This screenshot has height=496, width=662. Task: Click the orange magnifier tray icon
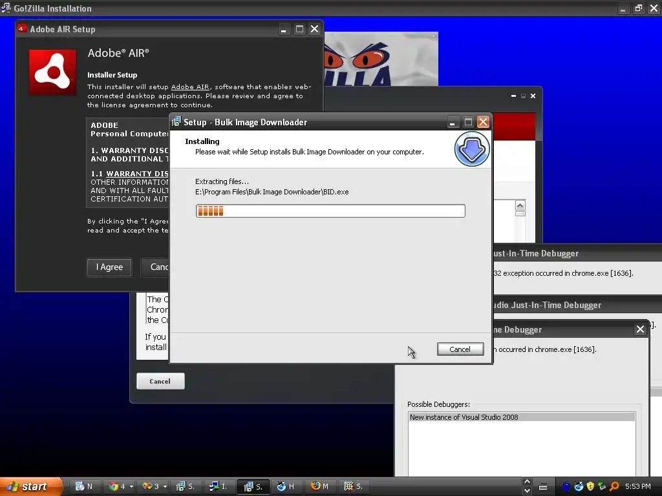click(x=614, y=487)
